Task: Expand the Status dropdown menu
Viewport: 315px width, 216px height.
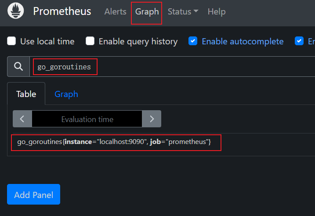Action: point(183,12)
